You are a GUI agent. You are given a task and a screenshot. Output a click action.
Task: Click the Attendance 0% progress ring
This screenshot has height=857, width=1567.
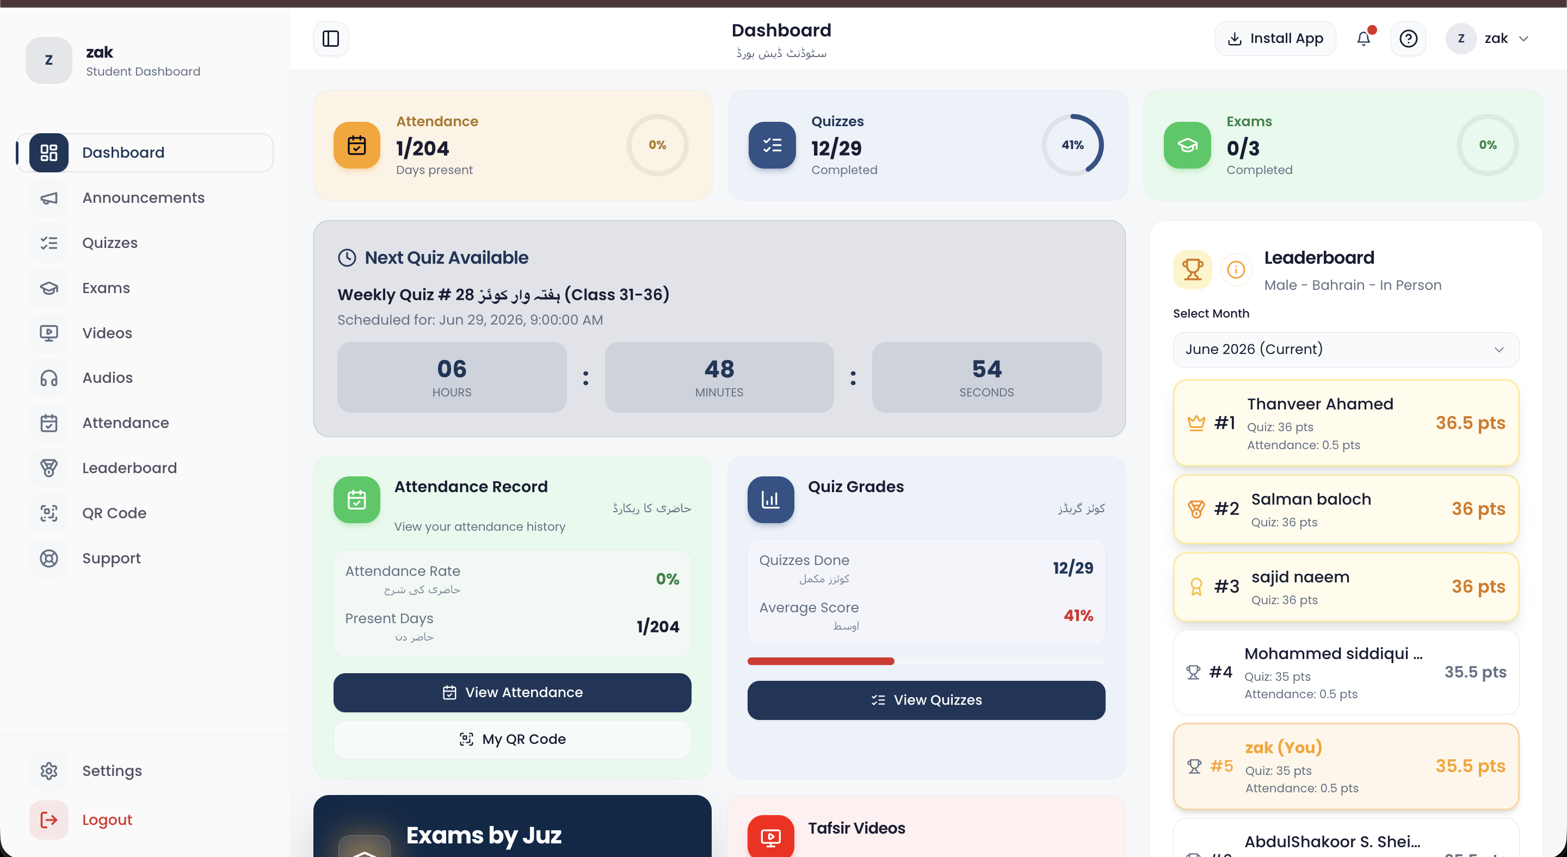657,145
